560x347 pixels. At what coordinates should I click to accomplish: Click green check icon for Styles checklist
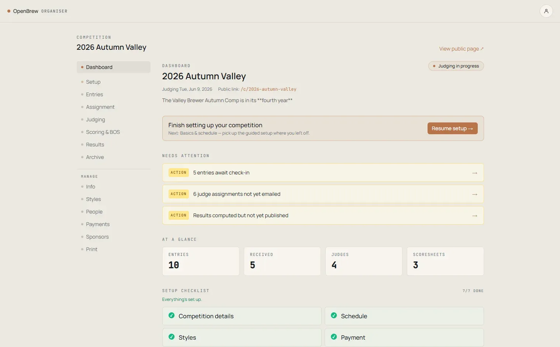pyautogui.click(x=172, y=337)
